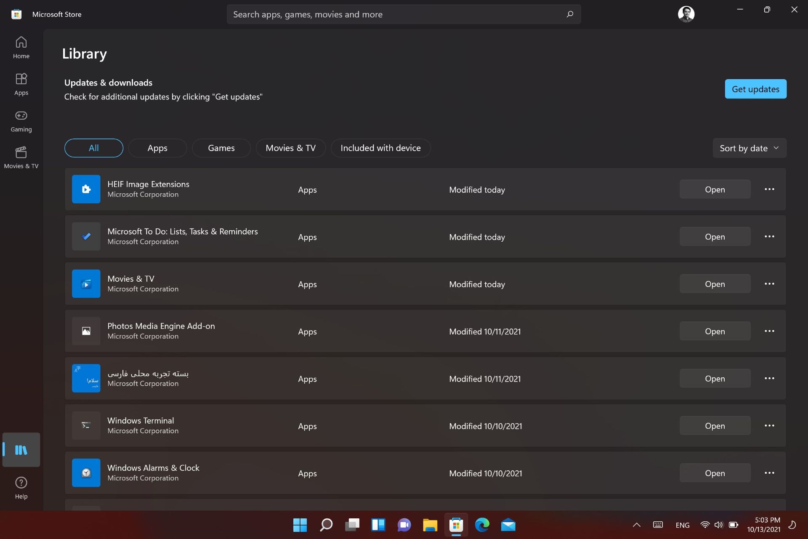Open the Apps section in sidebar
The width and height of the screenshot is (808, 539).
coord(21,84)
